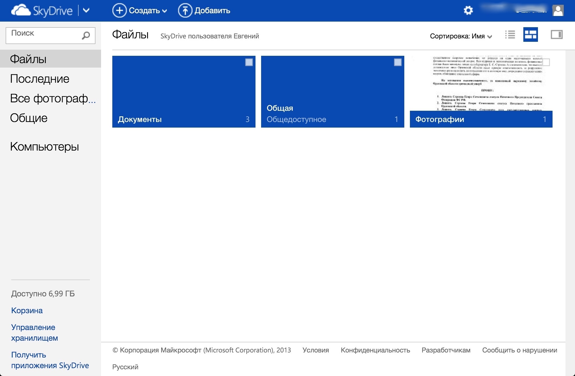Switch to details list view icon
This screenshot has height=376, width=575.
coord(510,34)
